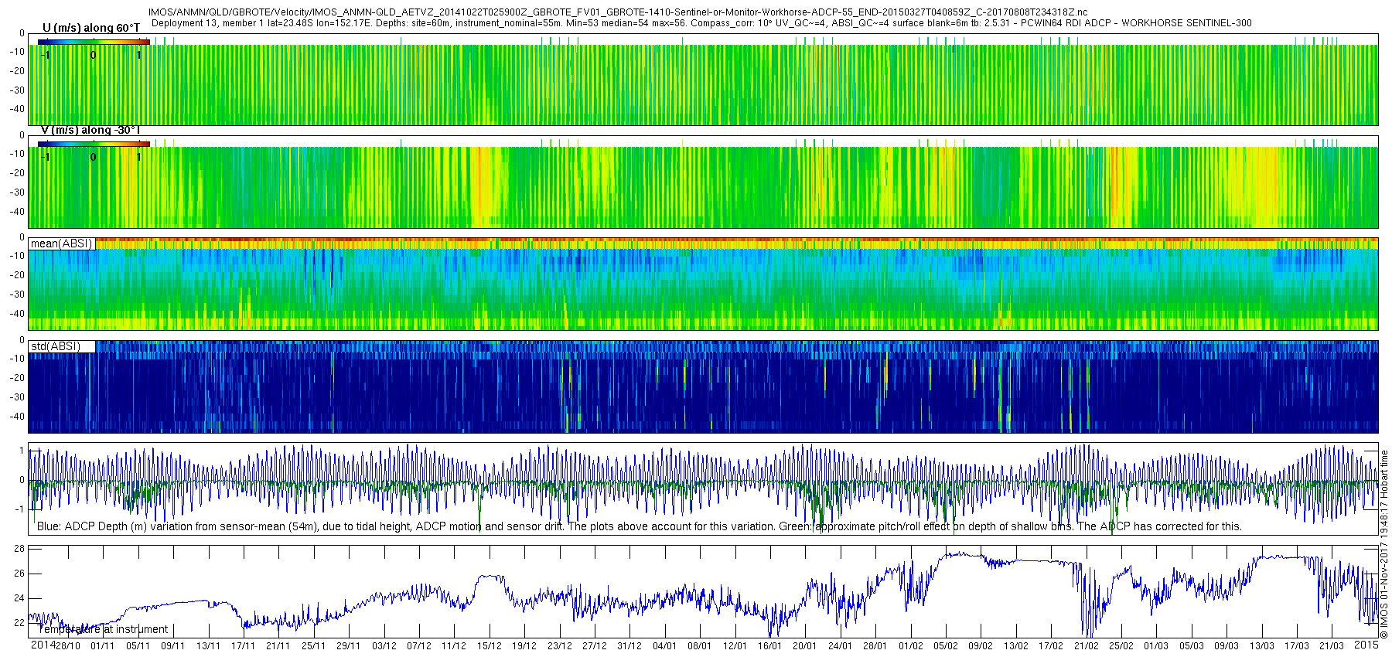1392x657 pixels.
Task: Click the '17/03' date tick label
Action: [x=1296, y=646]
